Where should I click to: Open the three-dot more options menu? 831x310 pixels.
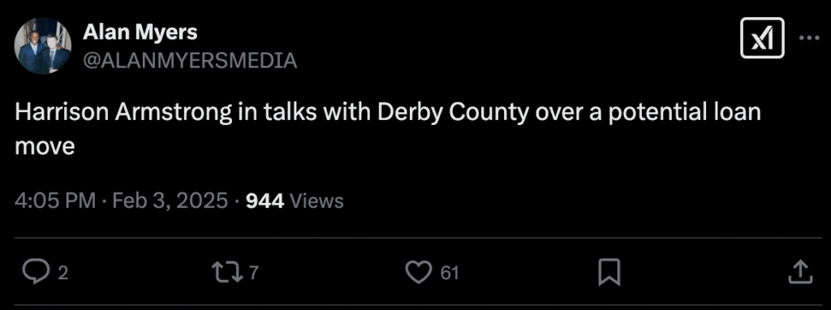[x=809, y=38]
